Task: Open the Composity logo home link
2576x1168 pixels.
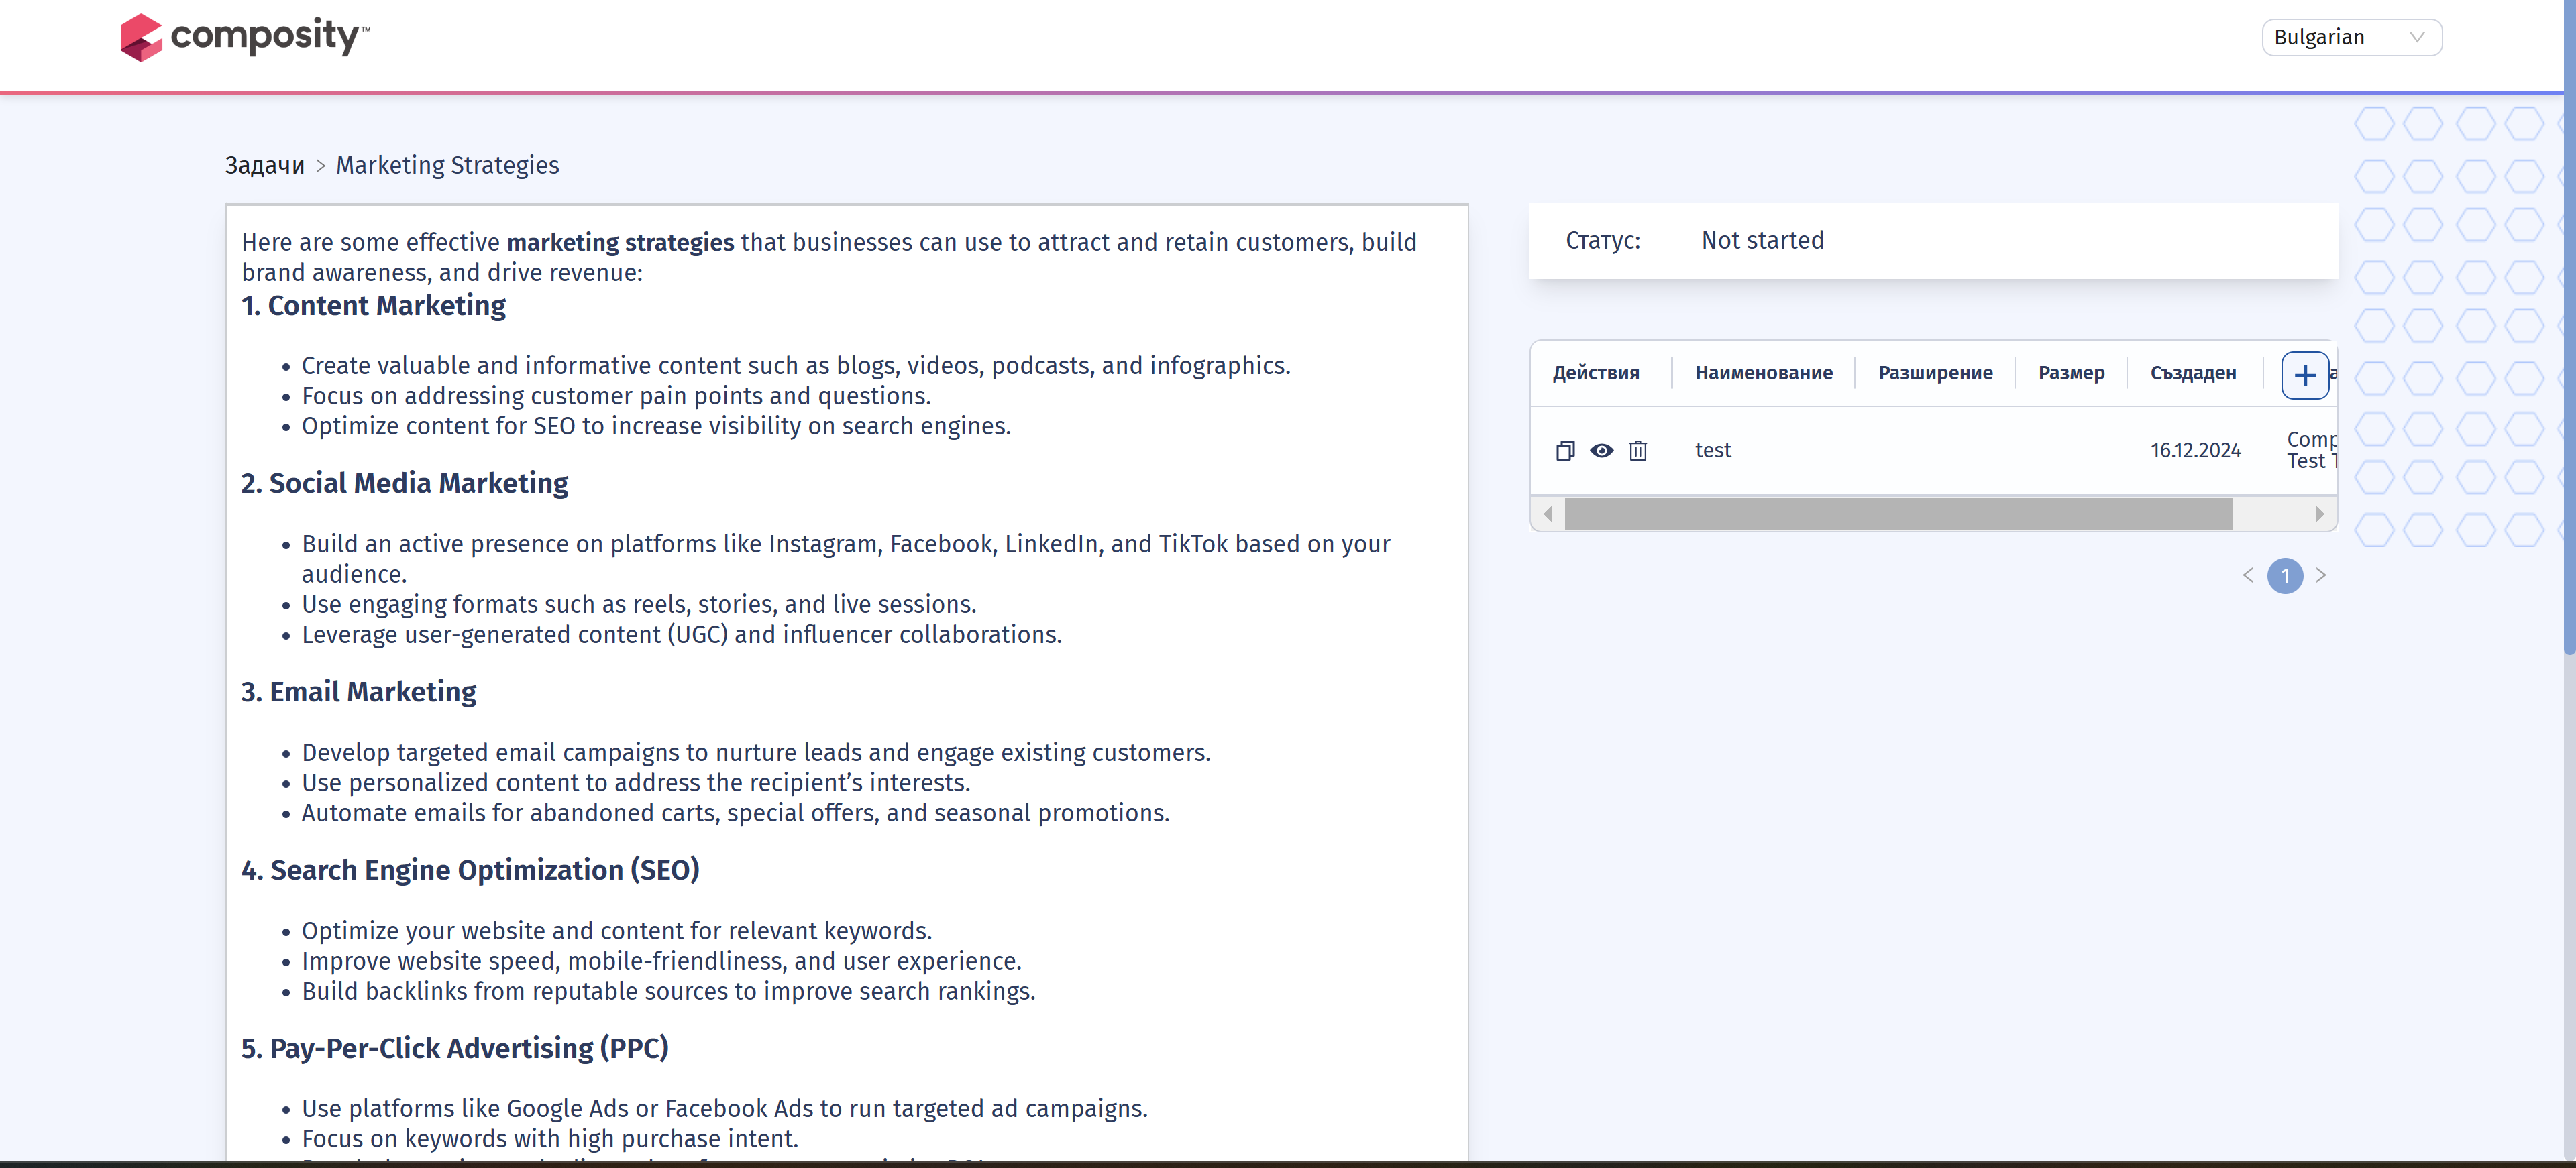Action: tap(244, 37)
